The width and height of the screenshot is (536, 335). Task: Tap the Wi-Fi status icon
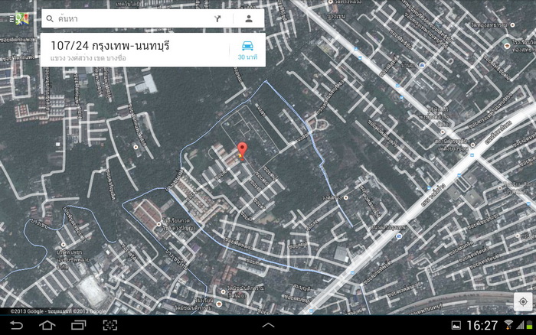508,325
